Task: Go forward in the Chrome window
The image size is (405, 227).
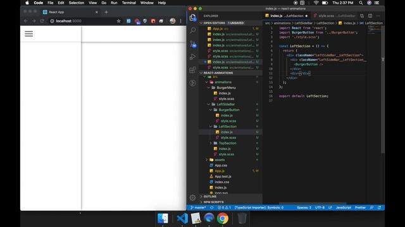Action: click(34, 21)
